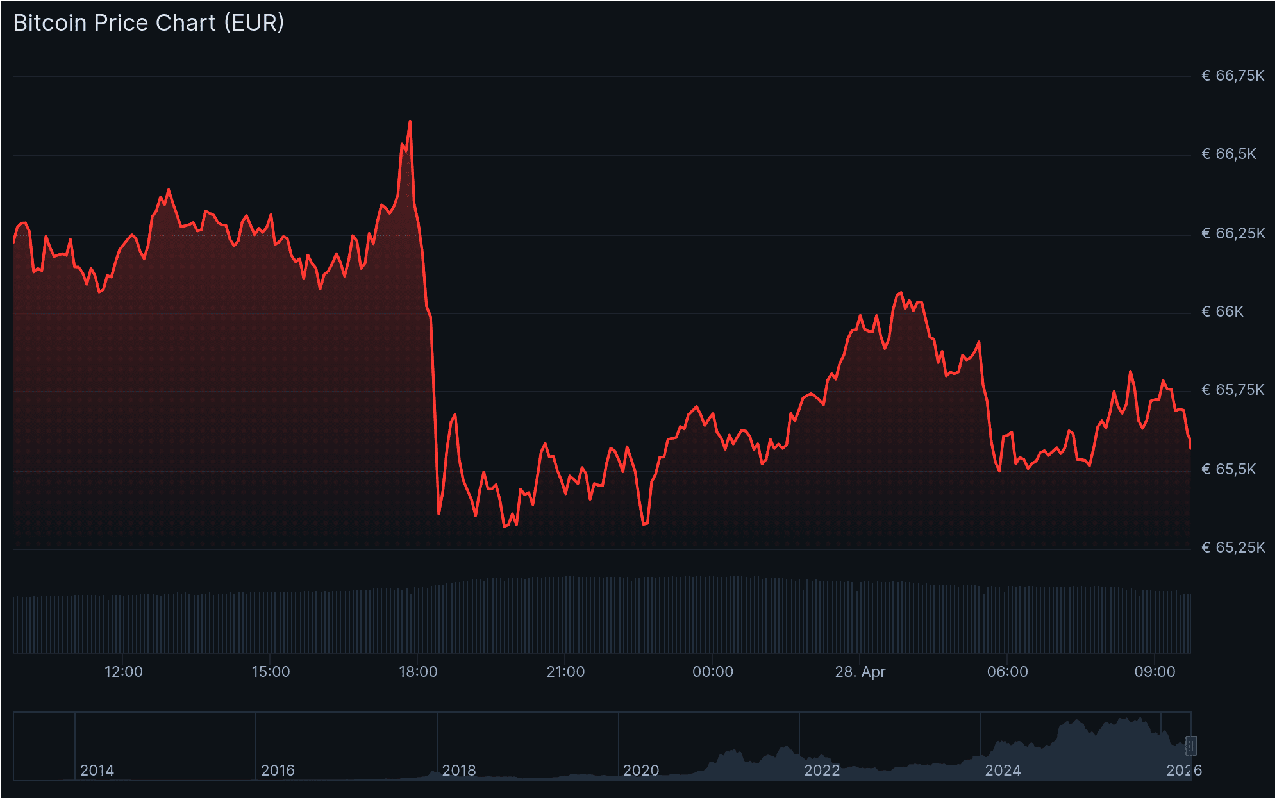This screenshot has height=800, width=1277.
Task: Click the highest peak of the red price line
Action: 409,121
